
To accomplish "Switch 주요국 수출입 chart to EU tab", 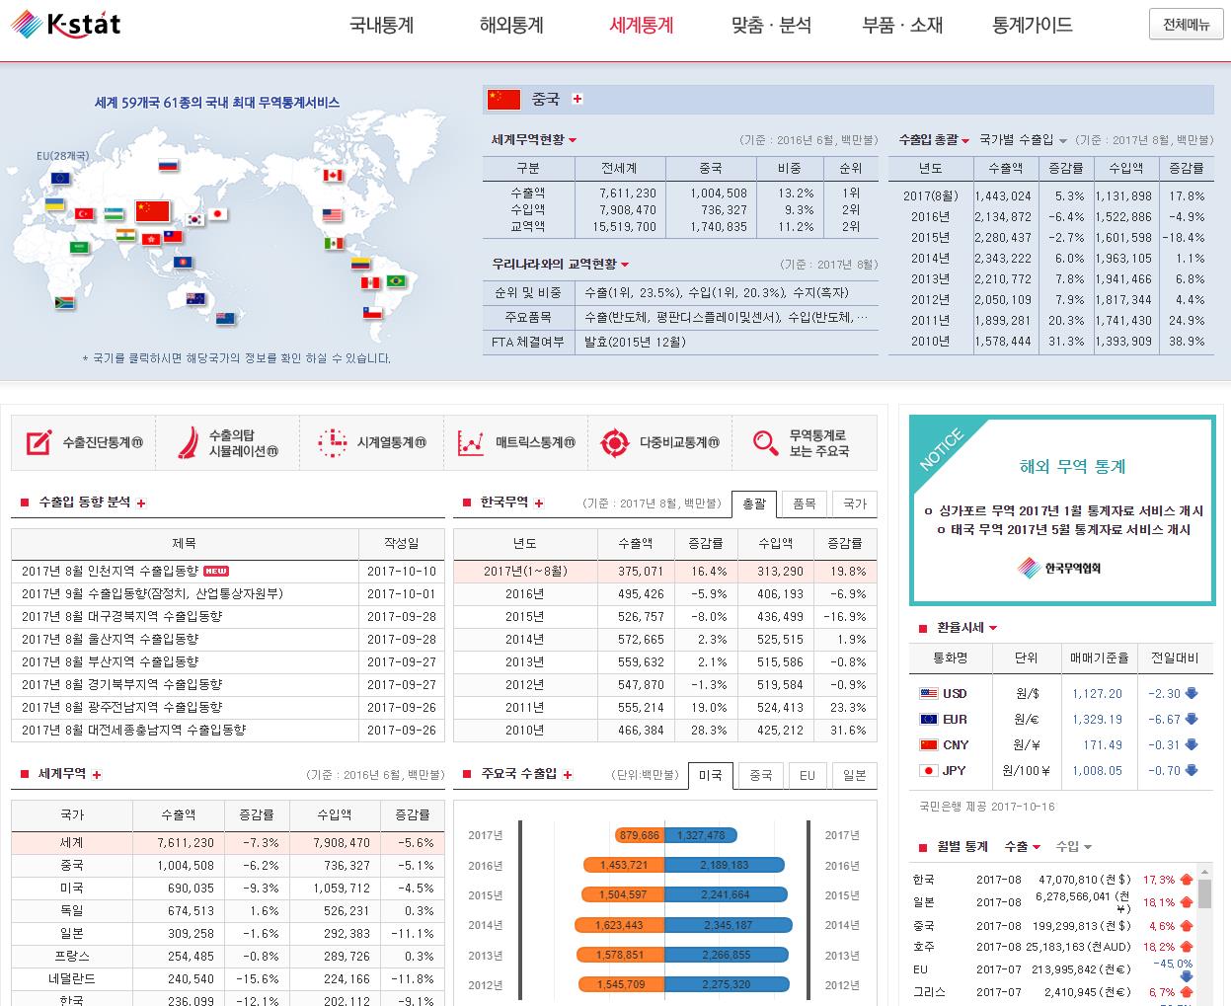I will [808, 775].
